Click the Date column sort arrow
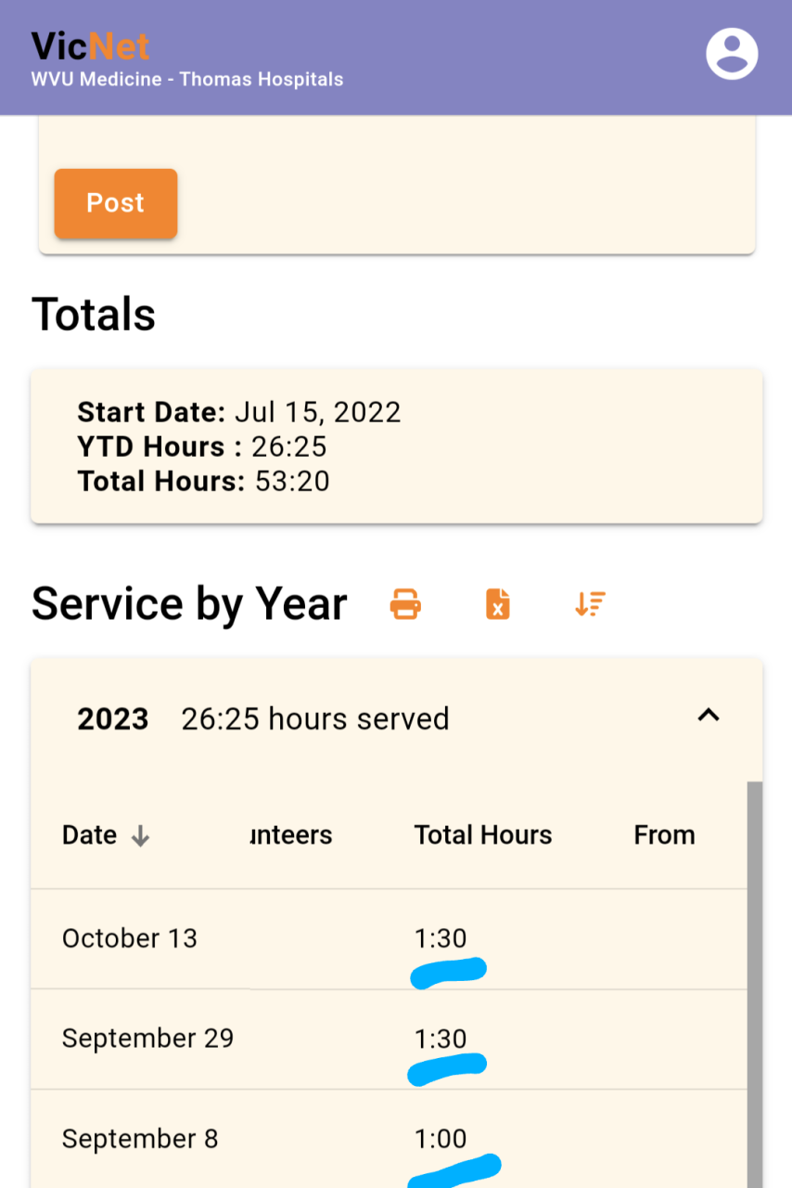The image size is (792, 1188). (x=140, y=836)
